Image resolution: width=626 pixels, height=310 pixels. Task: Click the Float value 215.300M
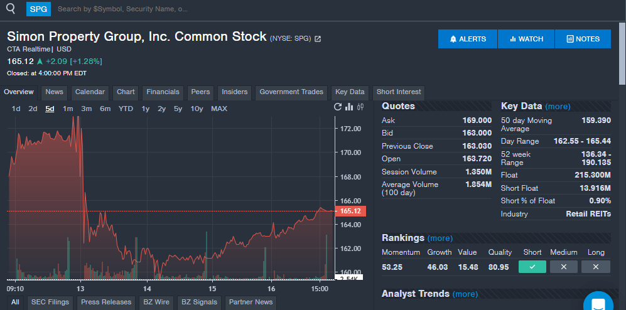point(593,175)
